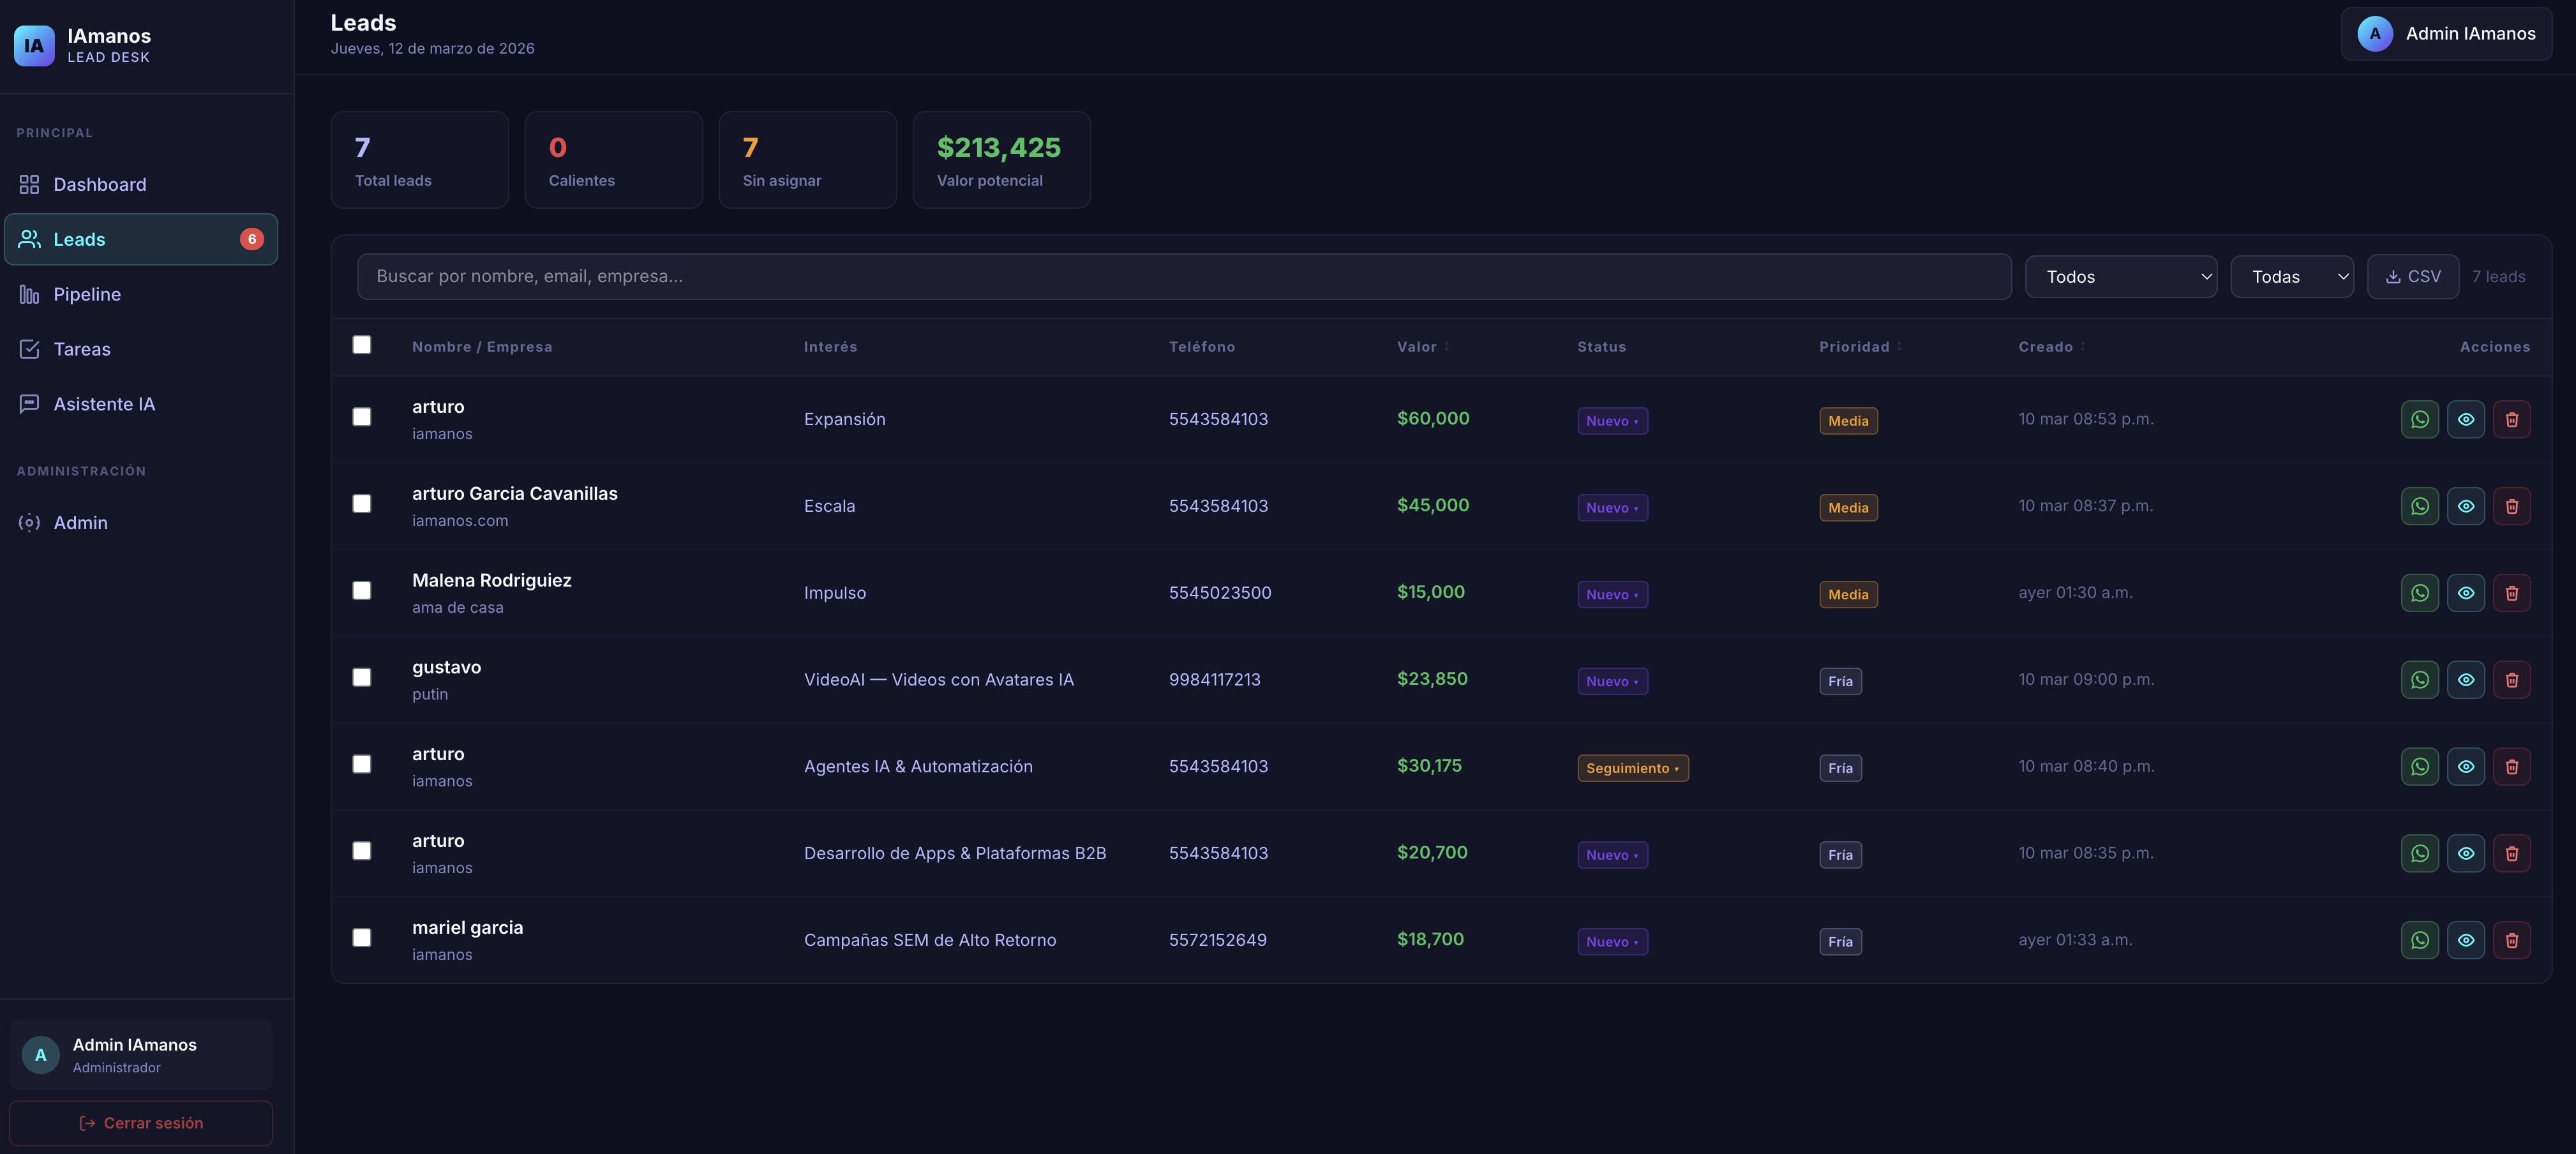This screenshot has width=2576, height=1154.
Task: Check the select-all leads checkbox
Action: [362, 345]
